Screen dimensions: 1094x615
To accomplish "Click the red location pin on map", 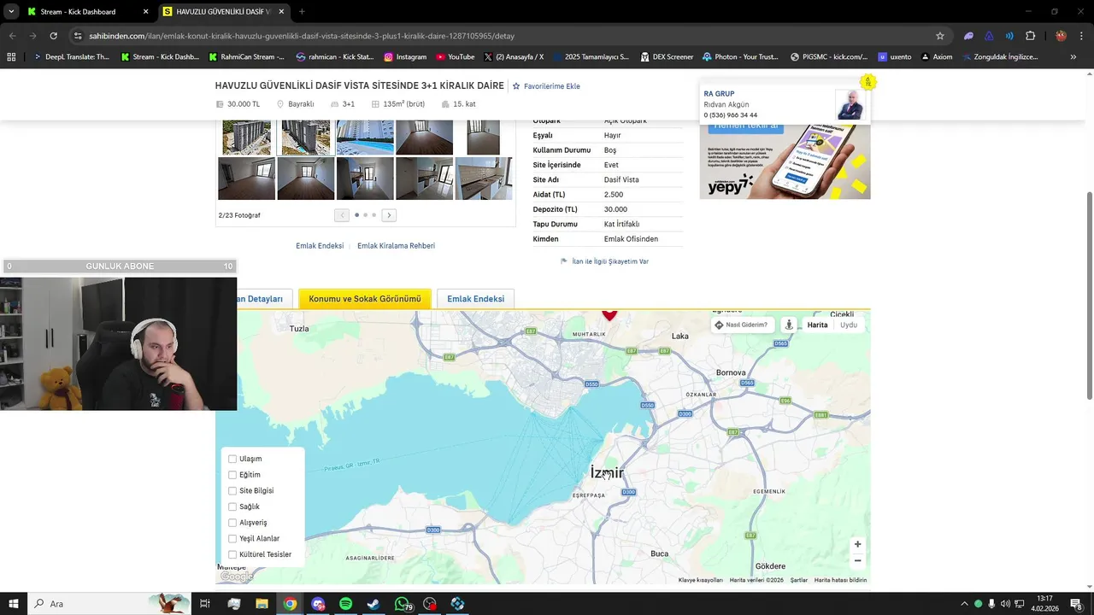I will [609, 315].
